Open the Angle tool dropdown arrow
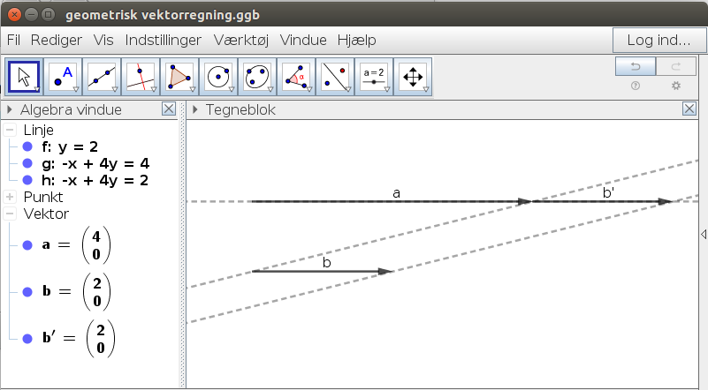The image size is (708, 390). point(308,89)
